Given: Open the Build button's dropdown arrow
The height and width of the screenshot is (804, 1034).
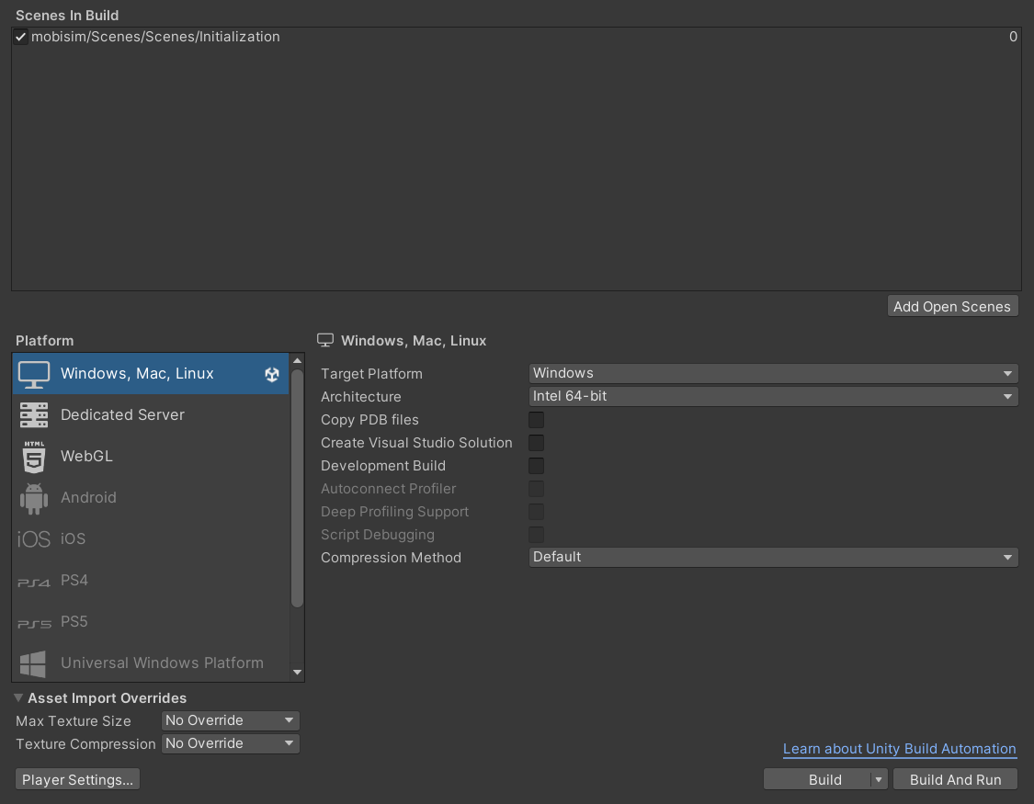Looking at the screenshot, I should 879,779.
